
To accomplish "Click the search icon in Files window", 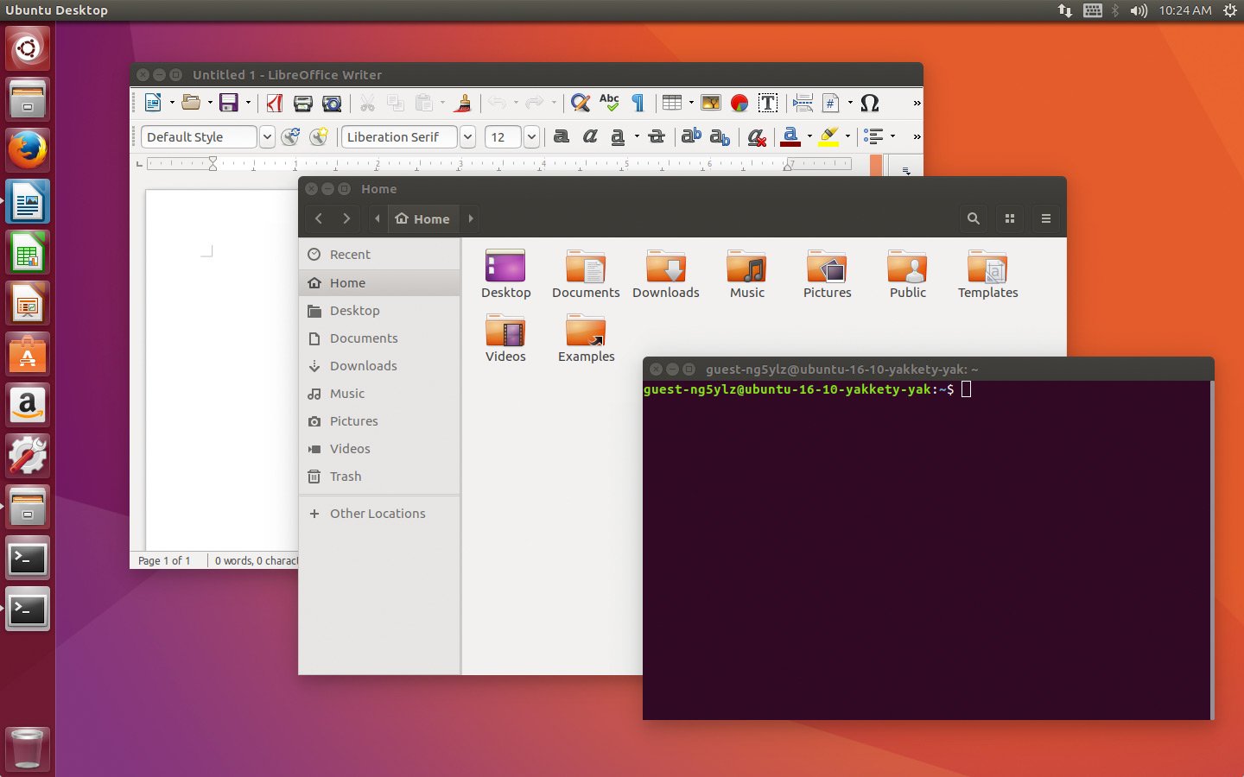I will tap(974, 218).
